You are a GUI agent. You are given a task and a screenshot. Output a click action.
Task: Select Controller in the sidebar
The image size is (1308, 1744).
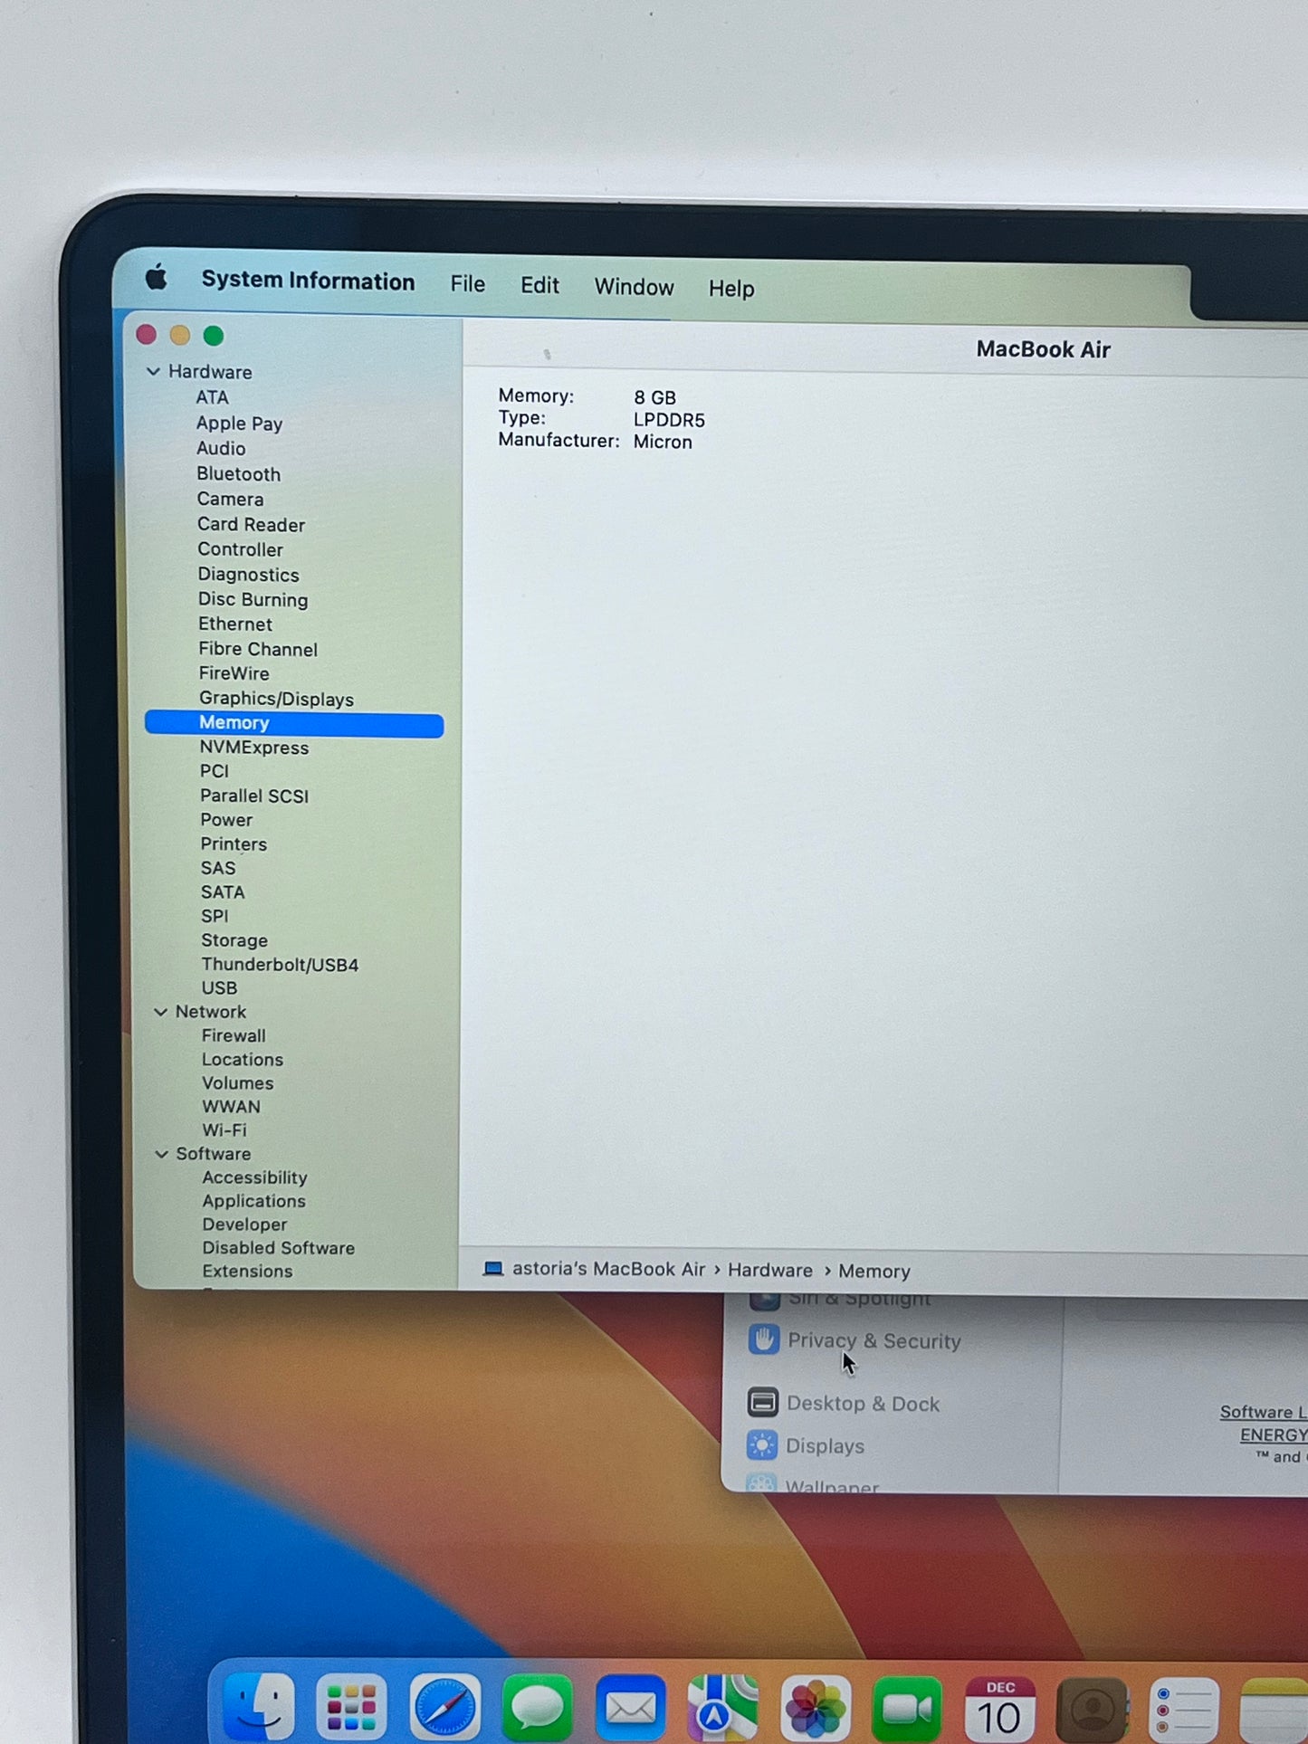(x=241, y=549)
